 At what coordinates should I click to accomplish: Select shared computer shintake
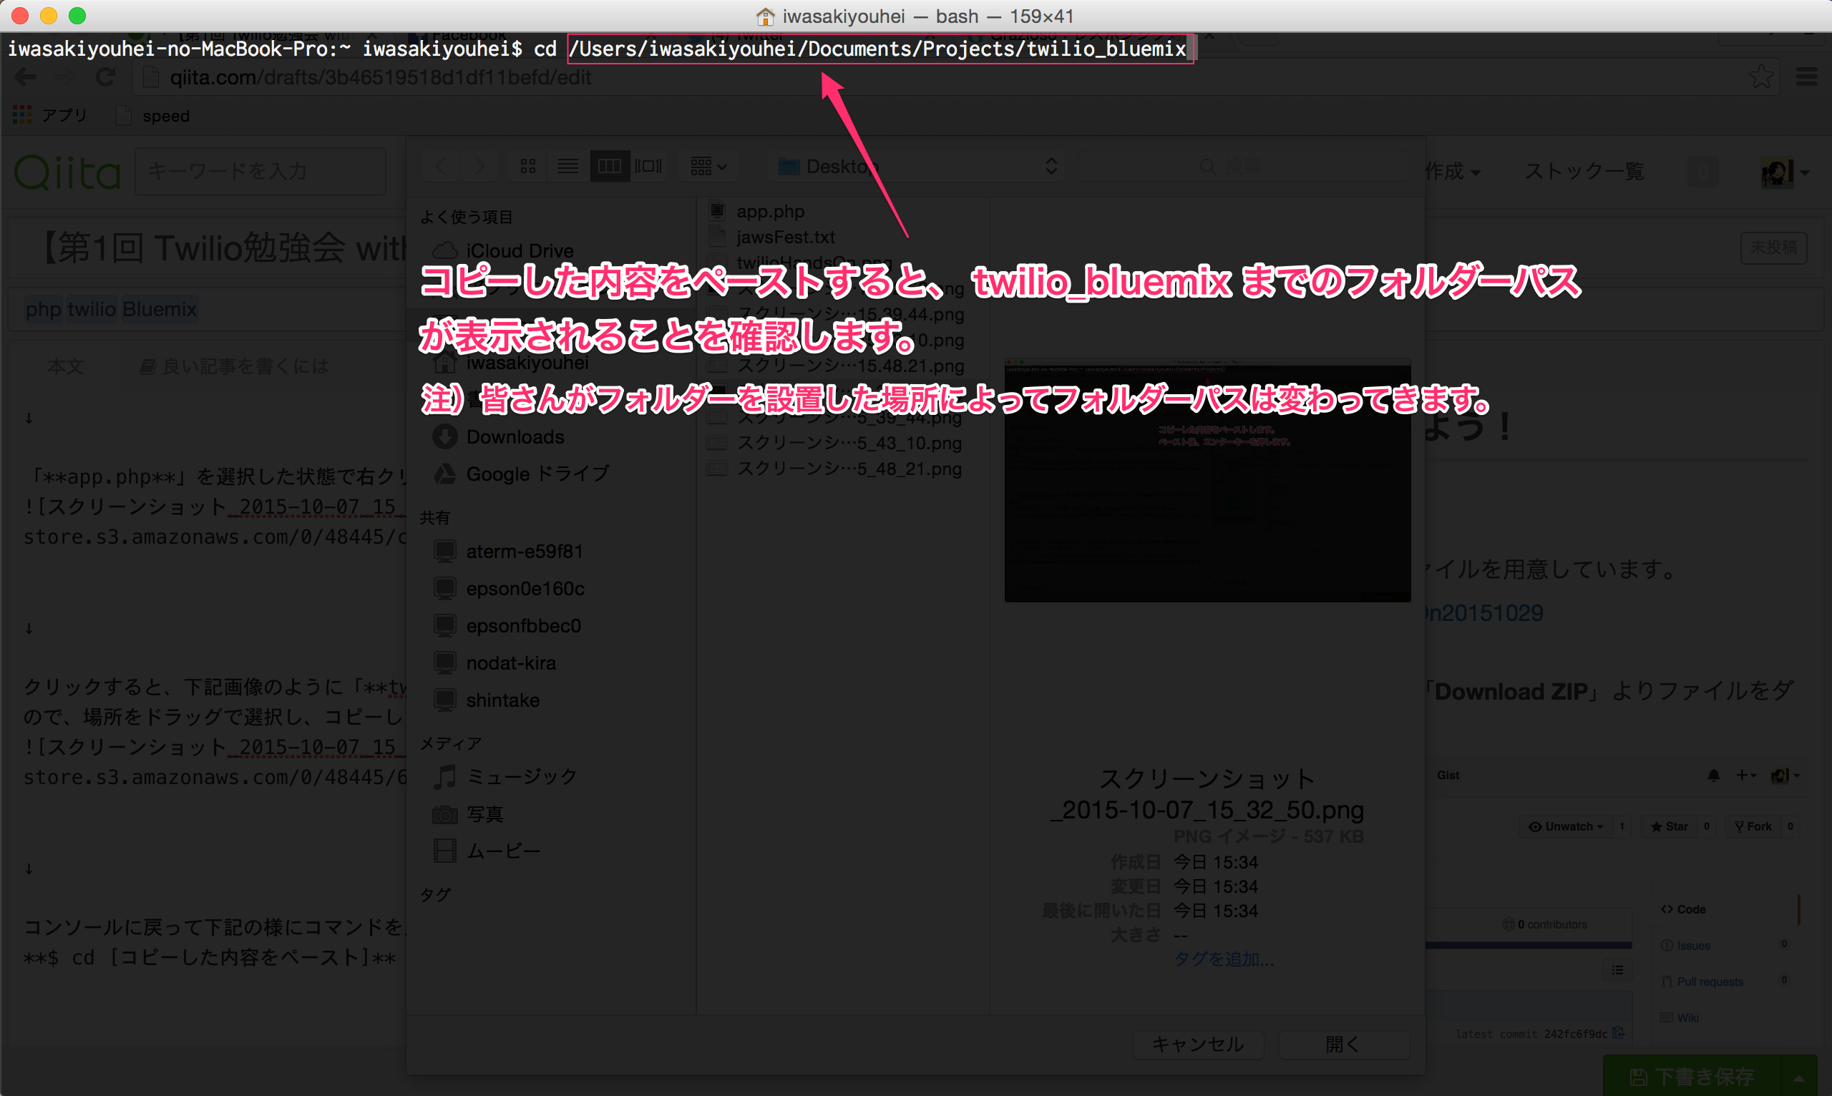point(487,700)
